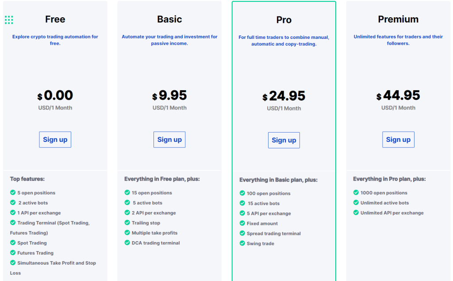Screen dimensions: 453x281
Task: Click checkmark beside Fixed amount
Action: tap(242, 223)
